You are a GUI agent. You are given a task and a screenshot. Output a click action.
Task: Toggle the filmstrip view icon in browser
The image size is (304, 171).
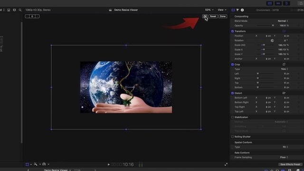(x=14, y=10)
